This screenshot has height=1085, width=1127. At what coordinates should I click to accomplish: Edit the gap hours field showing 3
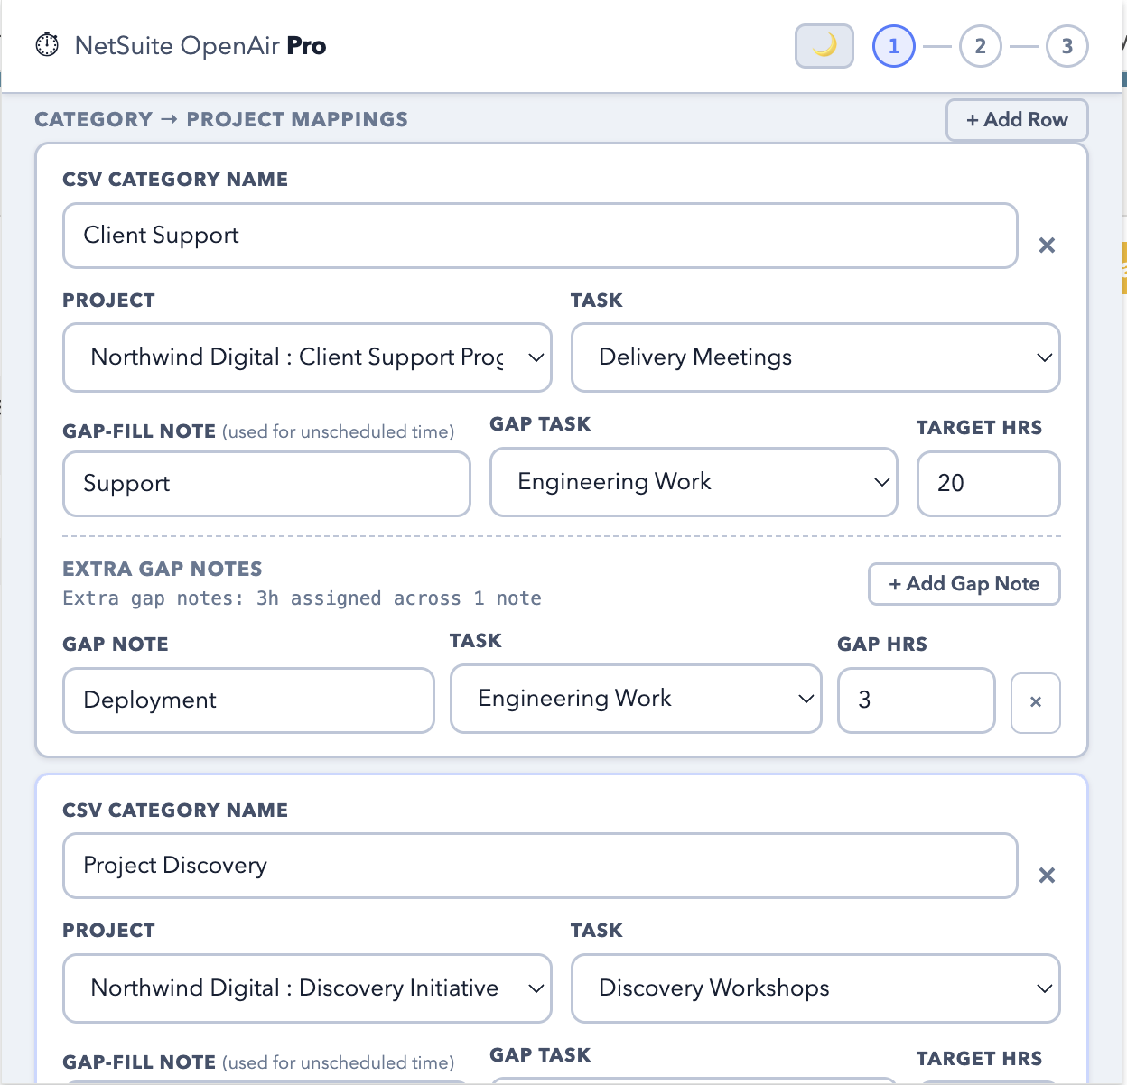(x=916, y=700)
